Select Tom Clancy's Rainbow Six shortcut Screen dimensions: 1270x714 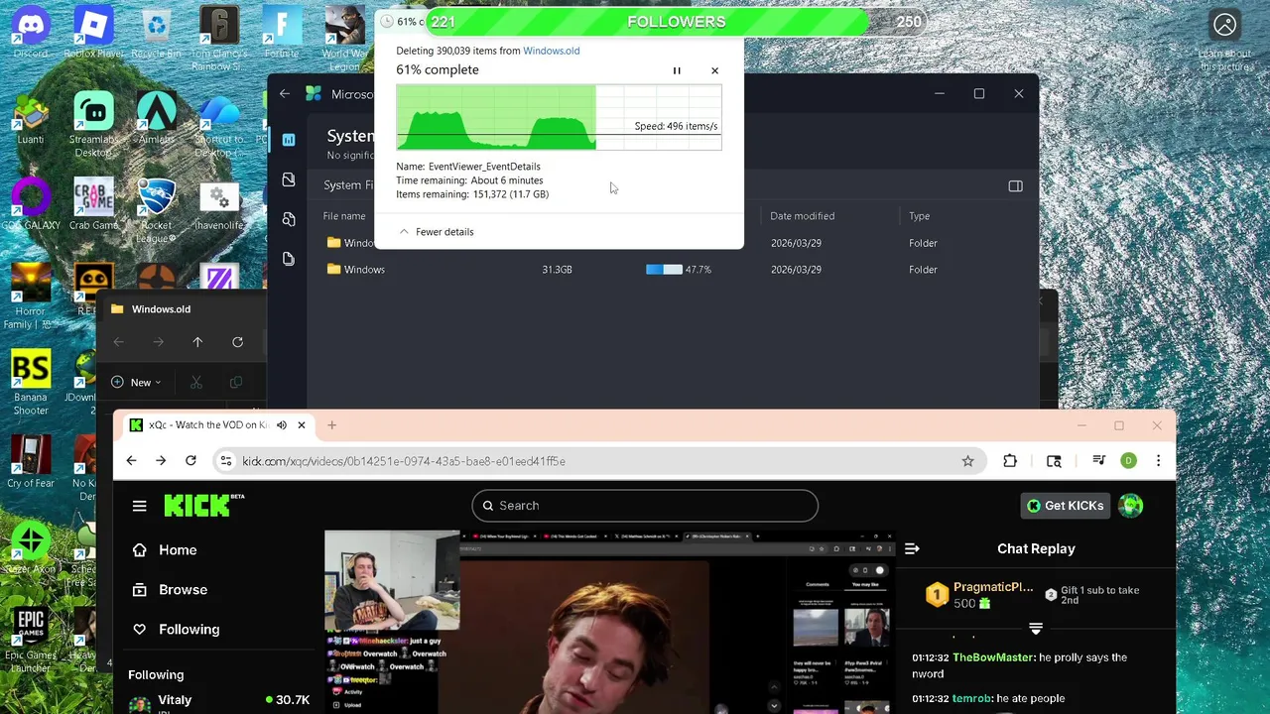218,38
